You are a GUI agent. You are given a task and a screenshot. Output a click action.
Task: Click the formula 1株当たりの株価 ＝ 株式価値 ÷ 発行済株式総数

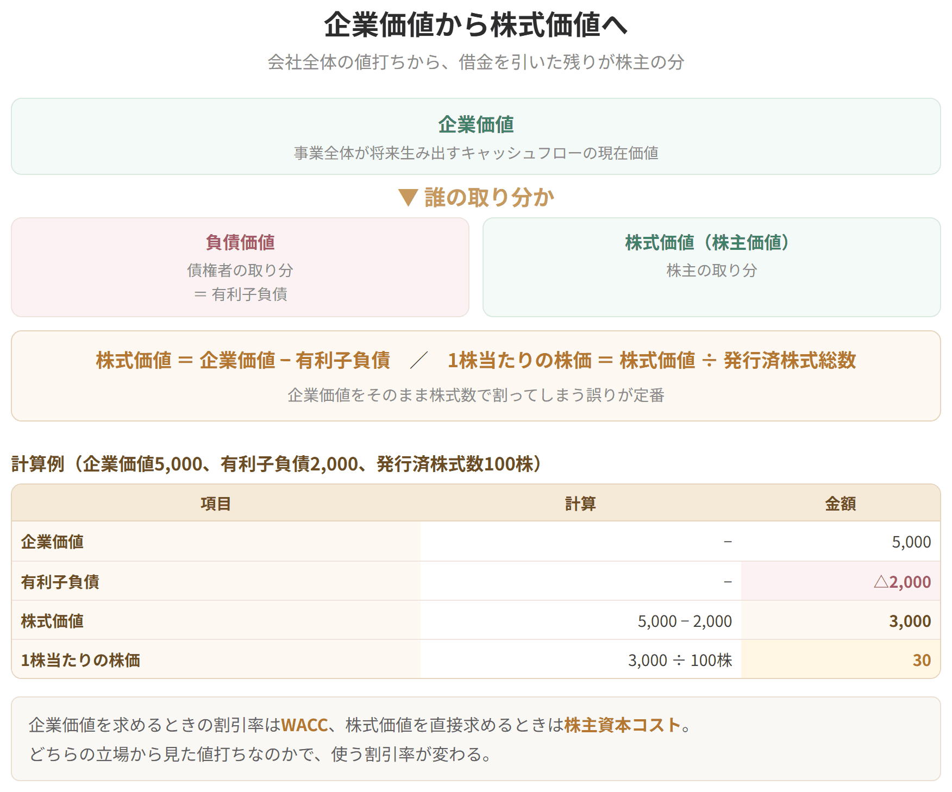[x=652, y=360]
